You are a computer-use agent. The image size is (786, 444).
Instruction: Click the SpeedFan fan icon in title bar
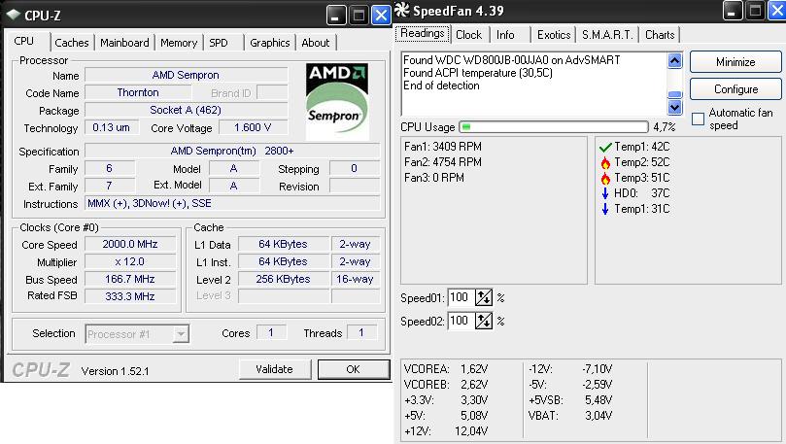coord(402,10)
